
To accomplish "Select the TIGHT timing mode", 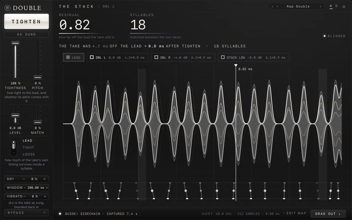I will click(28, 148).
